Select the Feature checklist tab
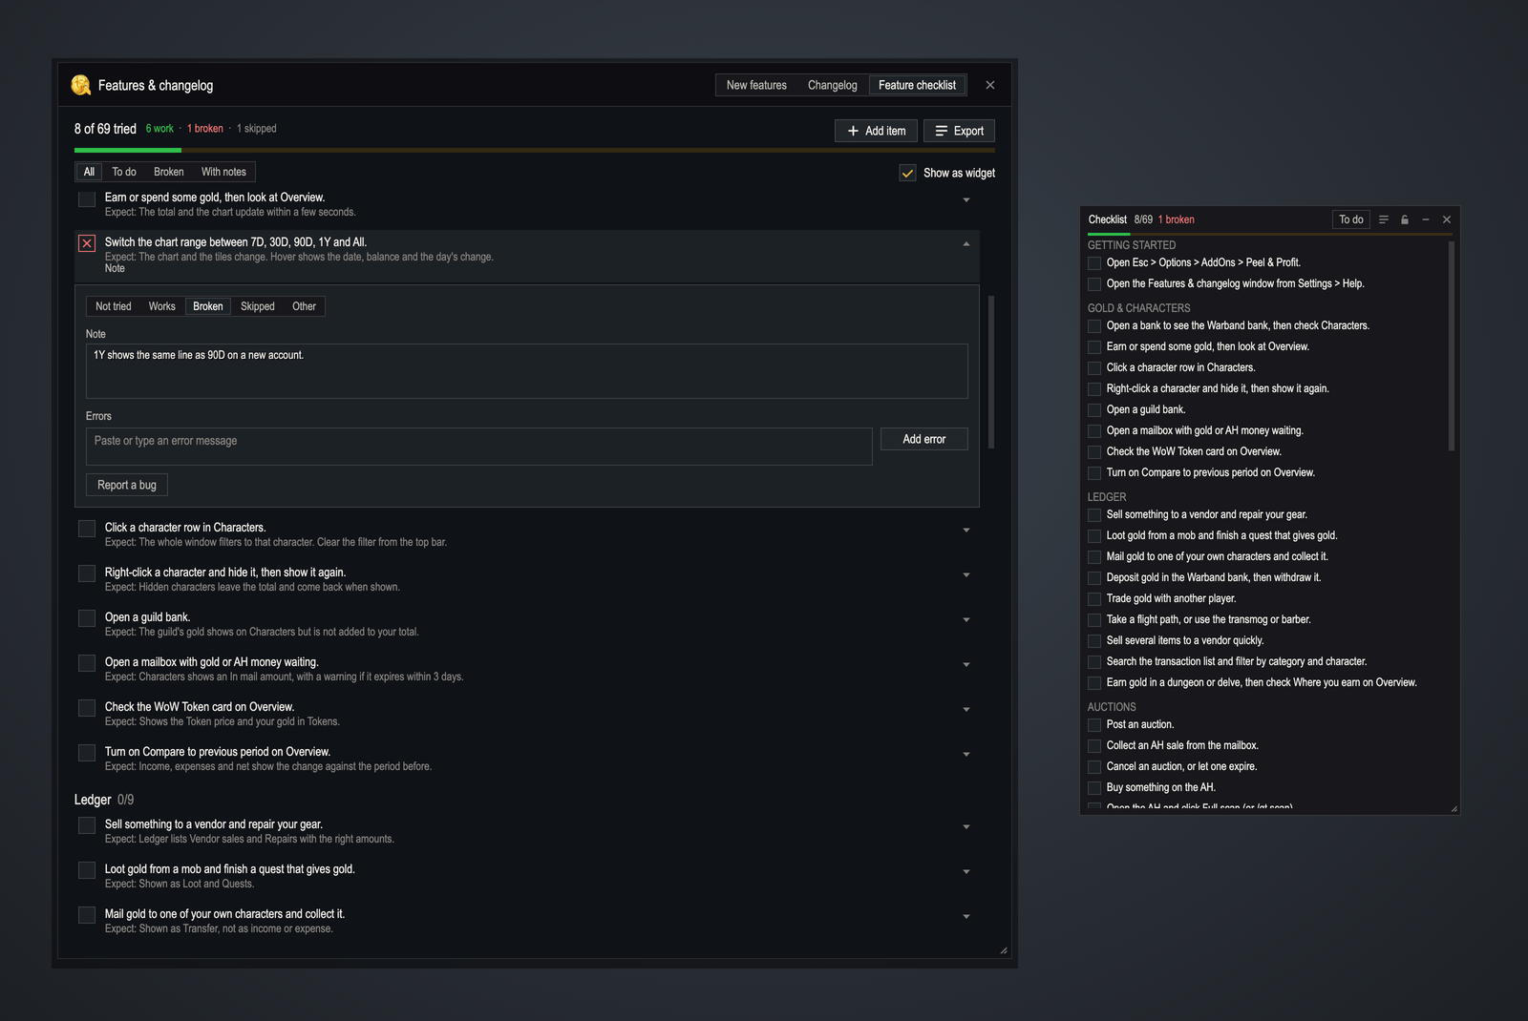 (x=917, y=85)
